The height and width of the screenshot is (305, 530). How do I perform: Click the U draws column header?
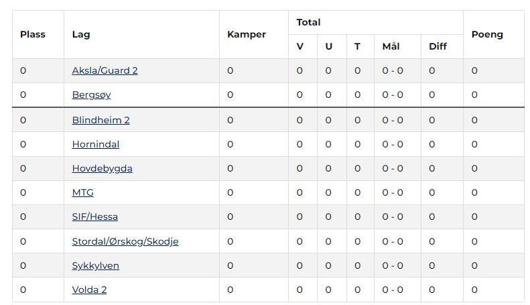pos(329,46)
